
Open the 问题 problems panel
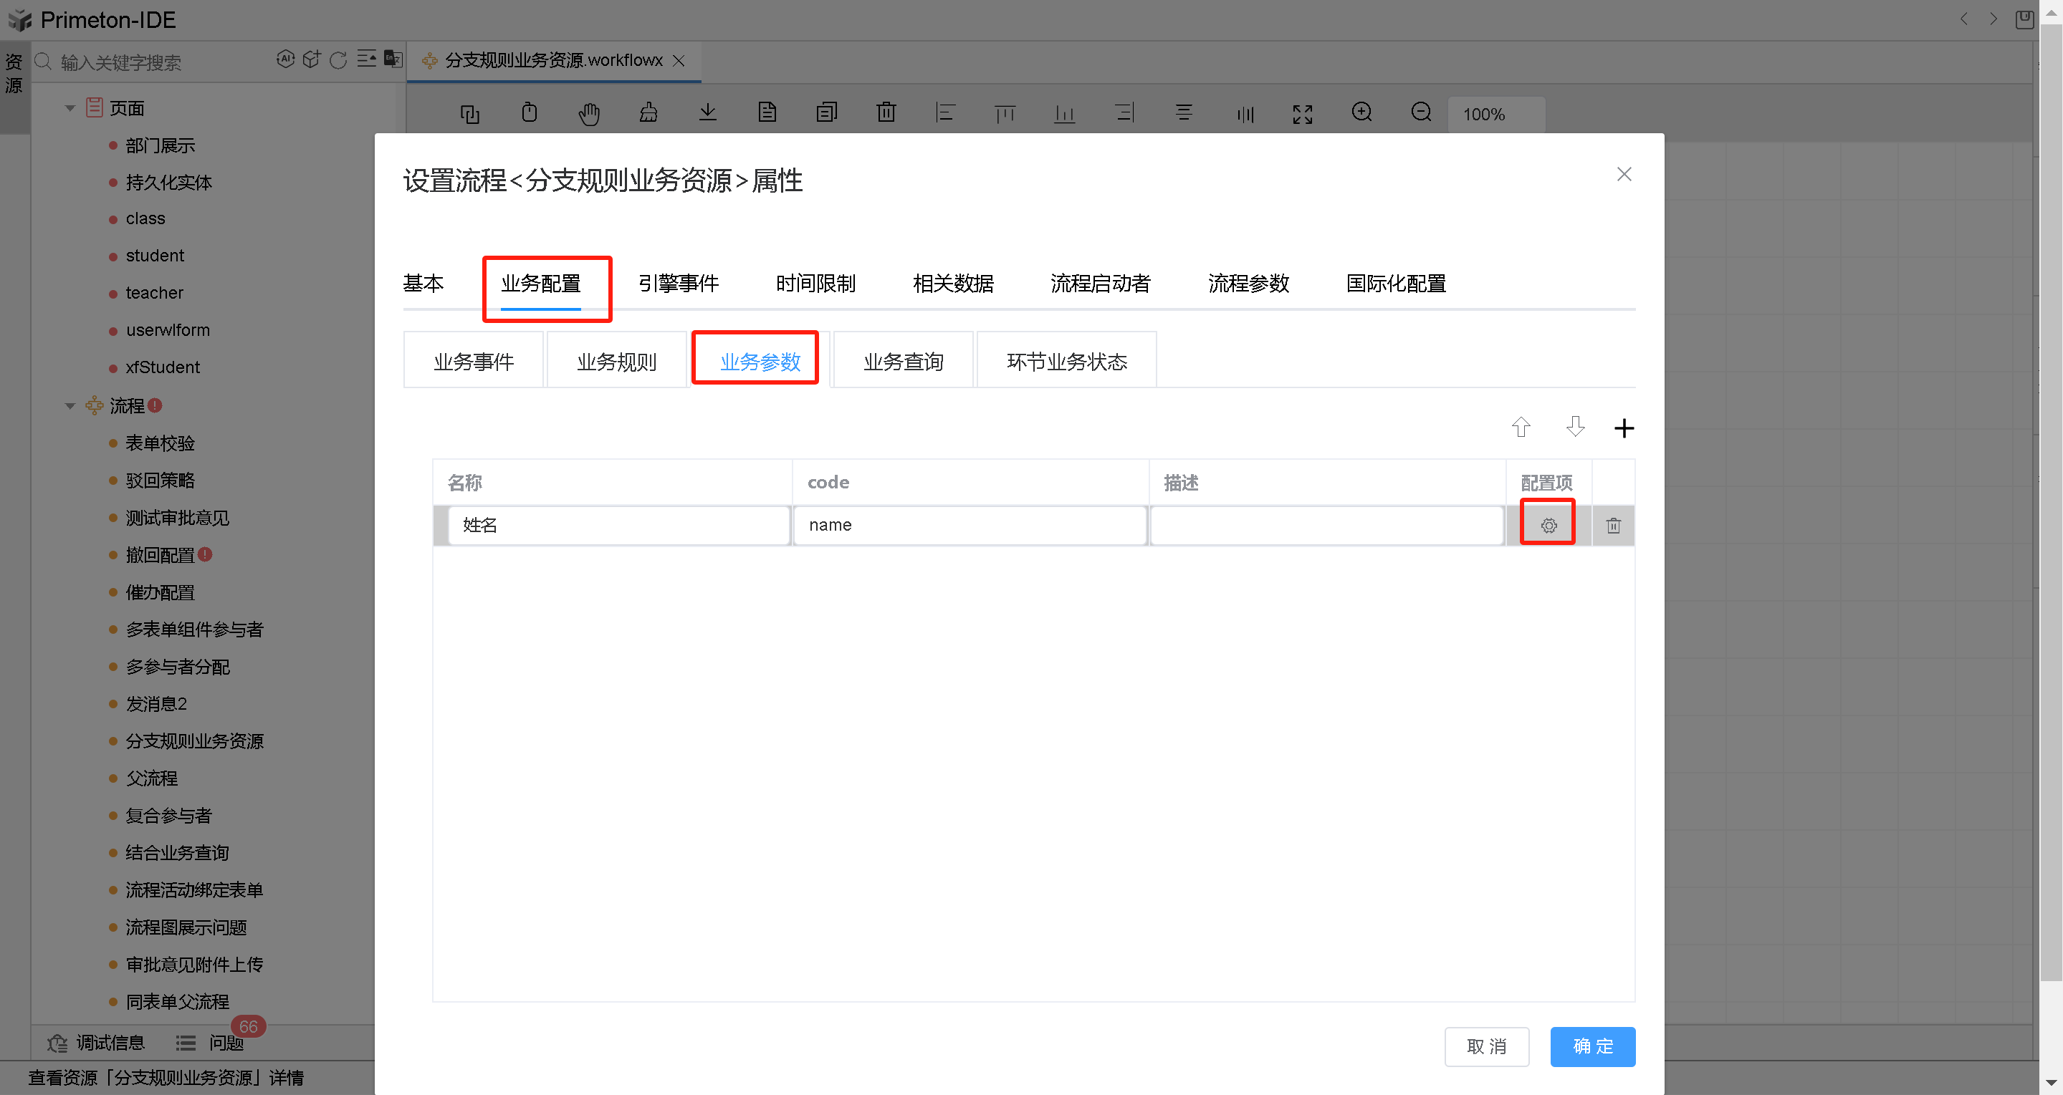pos(225,1042)
